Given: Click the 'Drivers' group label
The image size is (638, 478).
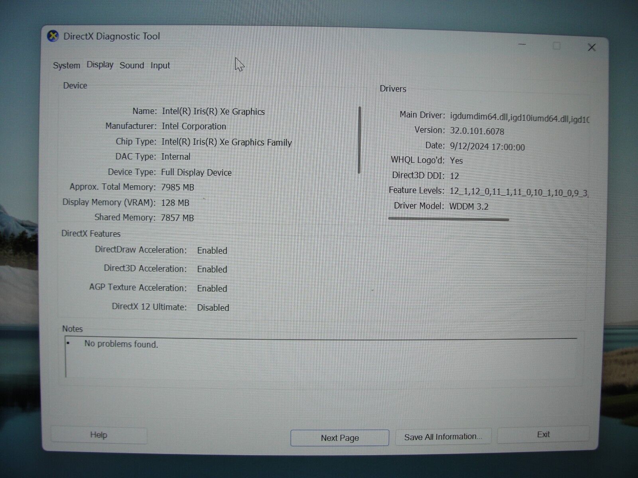Looking at the screenshot, I should 393,89.
